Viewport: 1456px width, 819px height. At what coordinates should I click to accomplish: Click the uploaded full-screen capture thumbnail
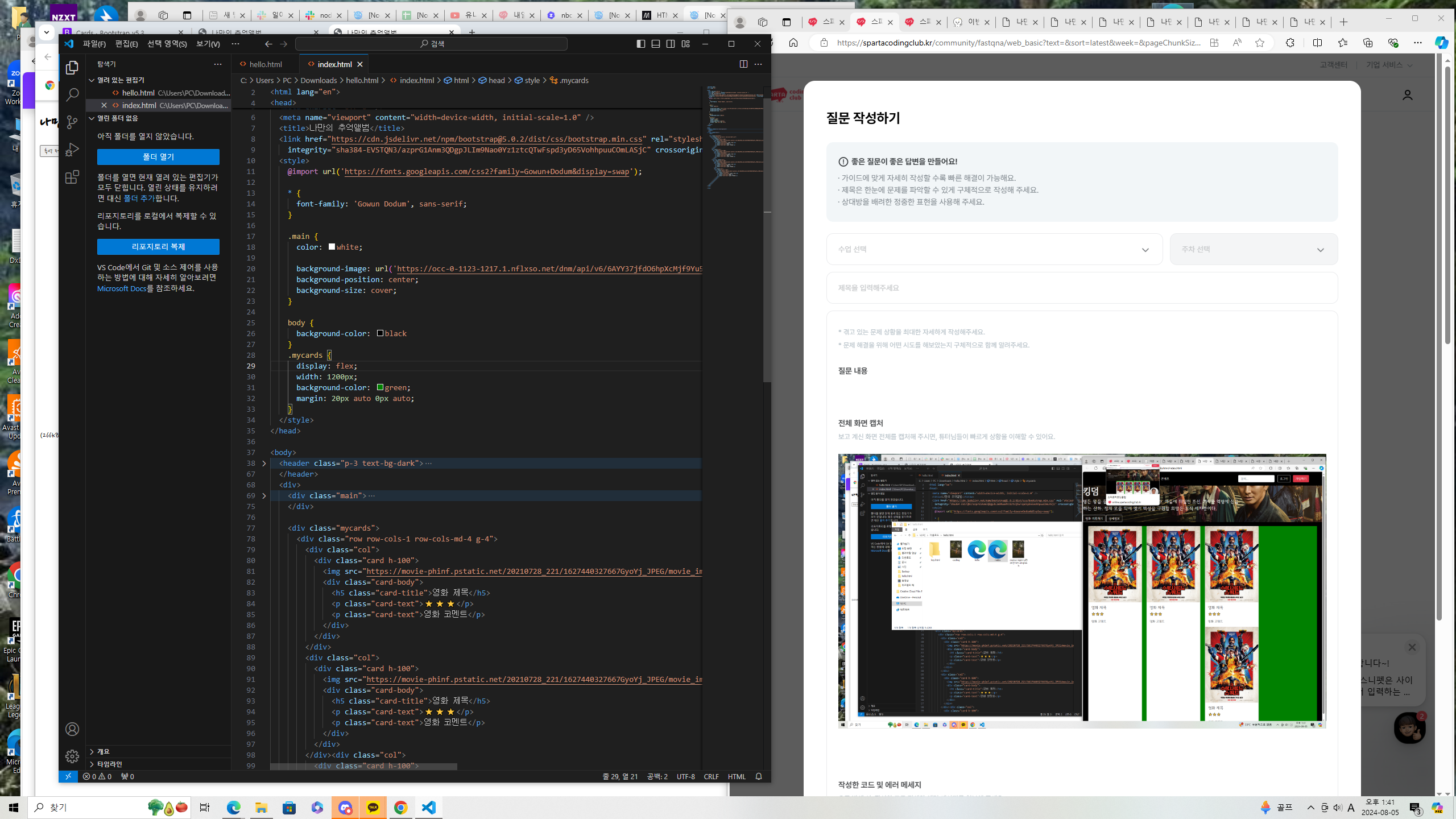(x=1082, y=591)
